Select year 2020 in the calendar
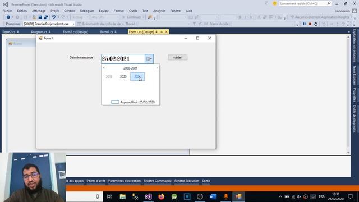 click(123, 77)
